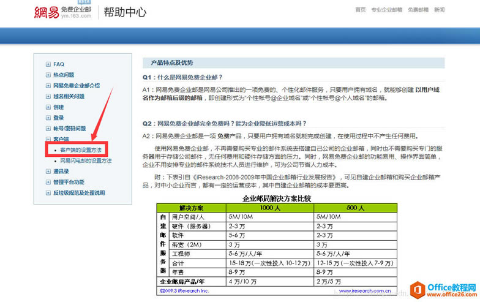The width and height of the screenshot is (480, 302).
Task: Click the 企业邮局解决方案比较 table title
Action: click(277, 198)
